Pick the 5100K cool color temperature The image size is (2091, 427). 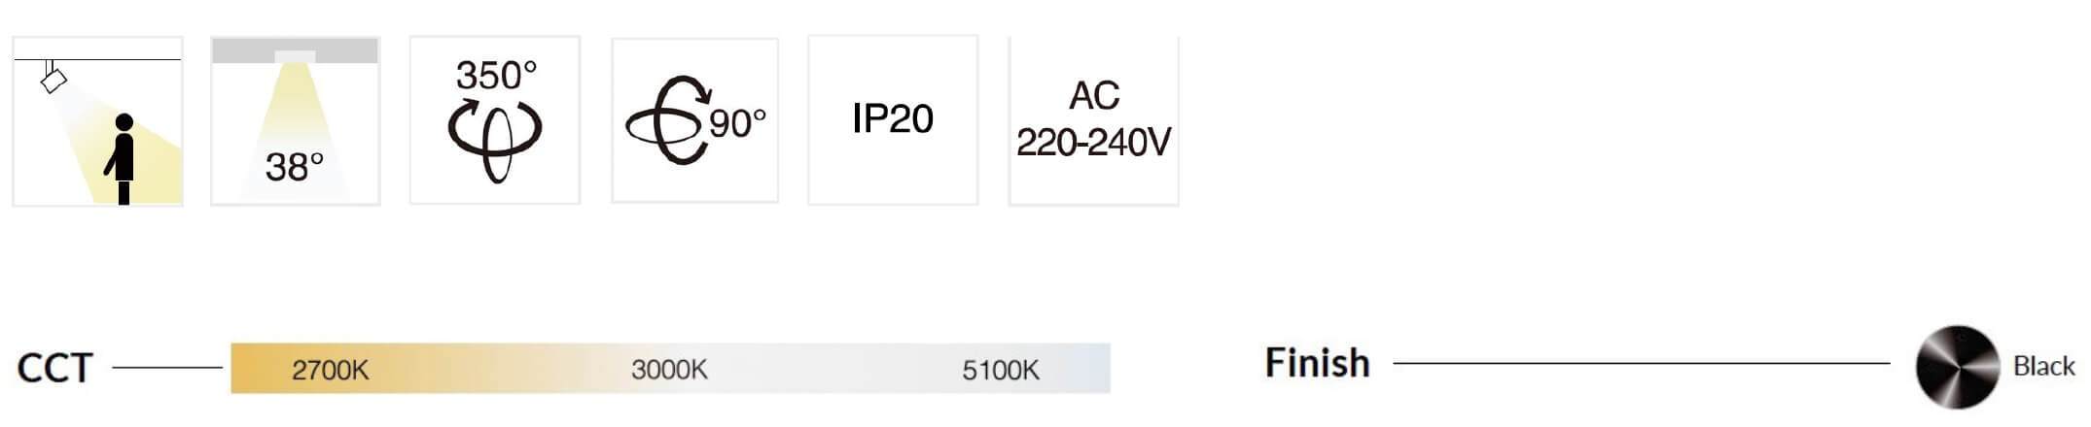pos(1000,370)
